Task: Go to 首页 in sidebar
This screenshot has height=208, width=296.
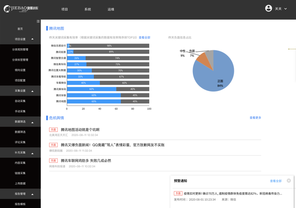Action: pos(20,29)
